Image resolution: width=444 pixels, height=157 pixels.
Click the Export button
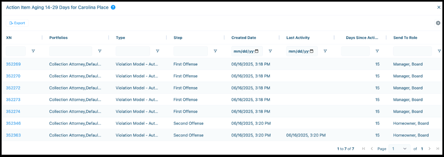[17, 23]
